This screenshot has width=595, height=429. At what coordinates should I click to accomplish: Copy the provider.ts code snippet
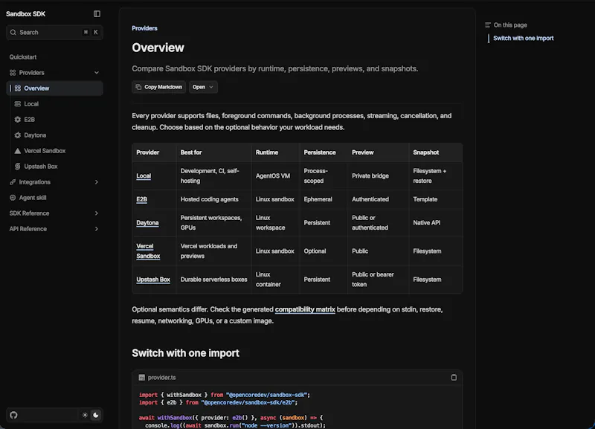(x=454, y=378)
